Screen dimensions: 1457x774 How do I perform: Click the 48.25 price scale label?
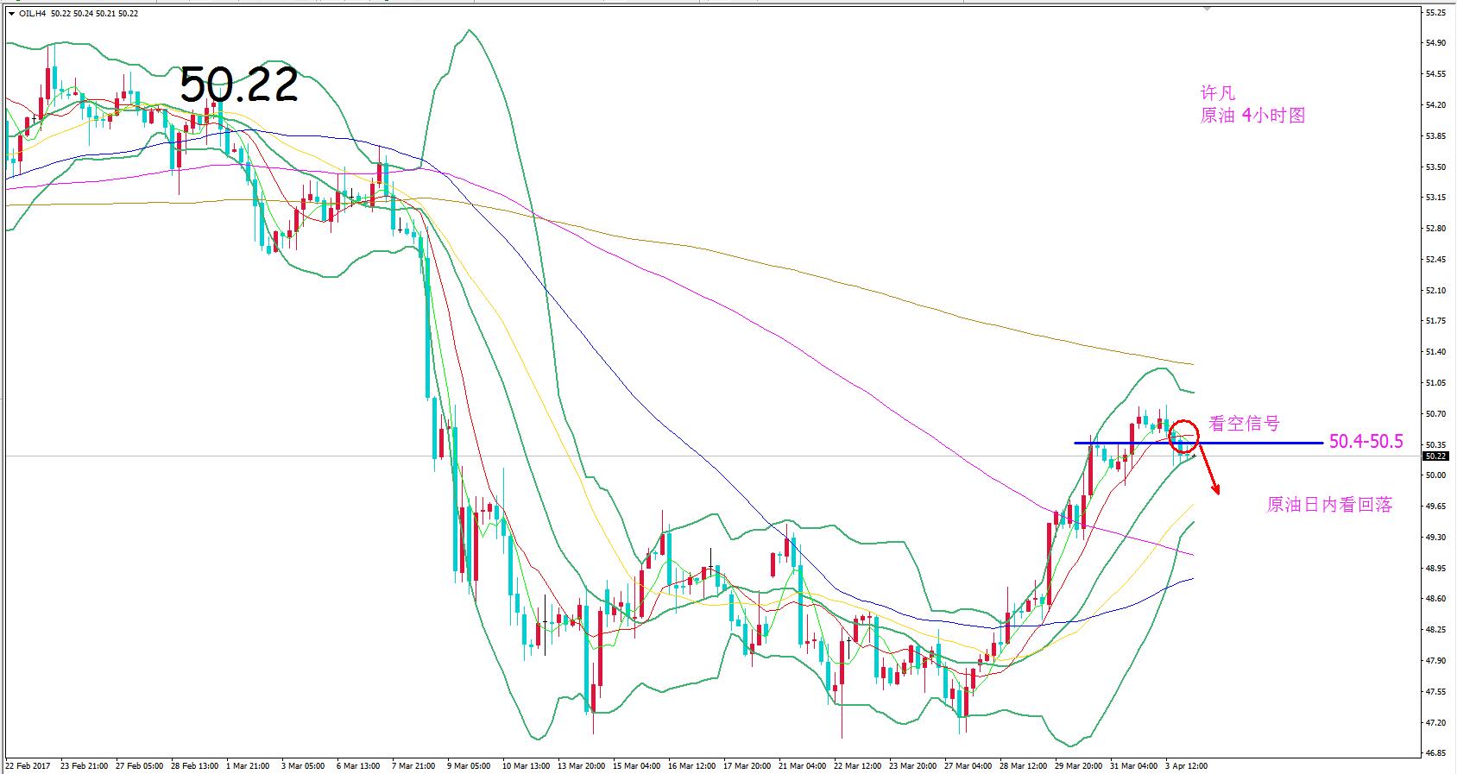[1436, 630]
